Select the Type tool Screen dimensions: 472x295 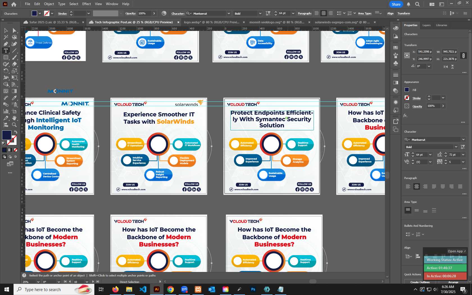coord(6,51)
